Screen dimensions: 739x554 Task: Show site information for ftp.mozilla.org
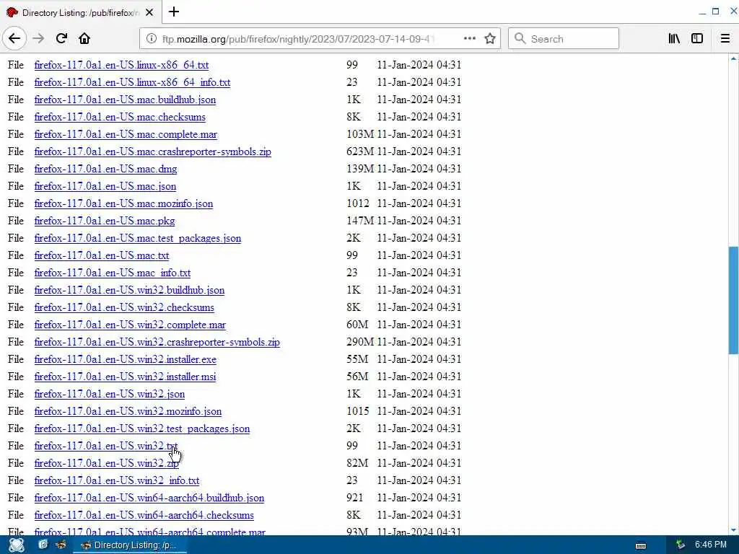click(x=152, y=39)
